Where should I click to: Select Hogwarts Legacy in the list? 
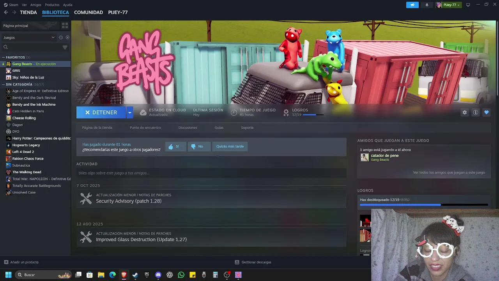pos(35,145)
